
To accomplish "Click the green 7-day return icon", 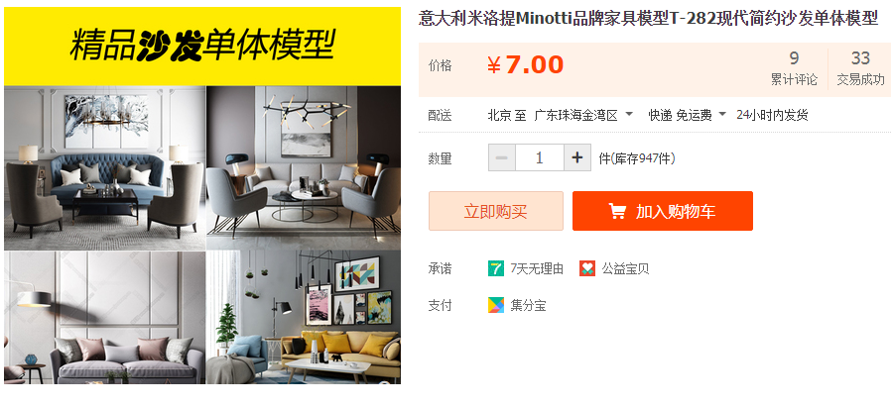I will pos(495,268).
